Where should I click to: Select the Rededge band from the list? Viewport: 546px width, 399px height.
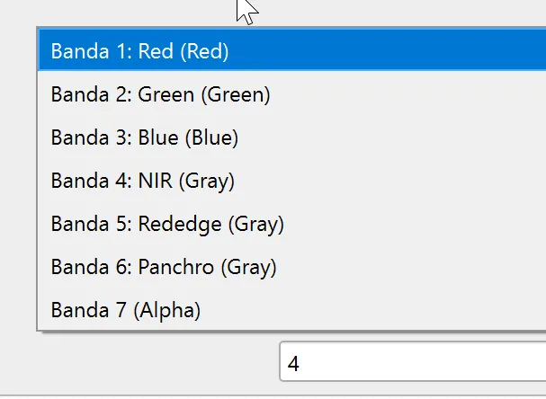[292, 224]
